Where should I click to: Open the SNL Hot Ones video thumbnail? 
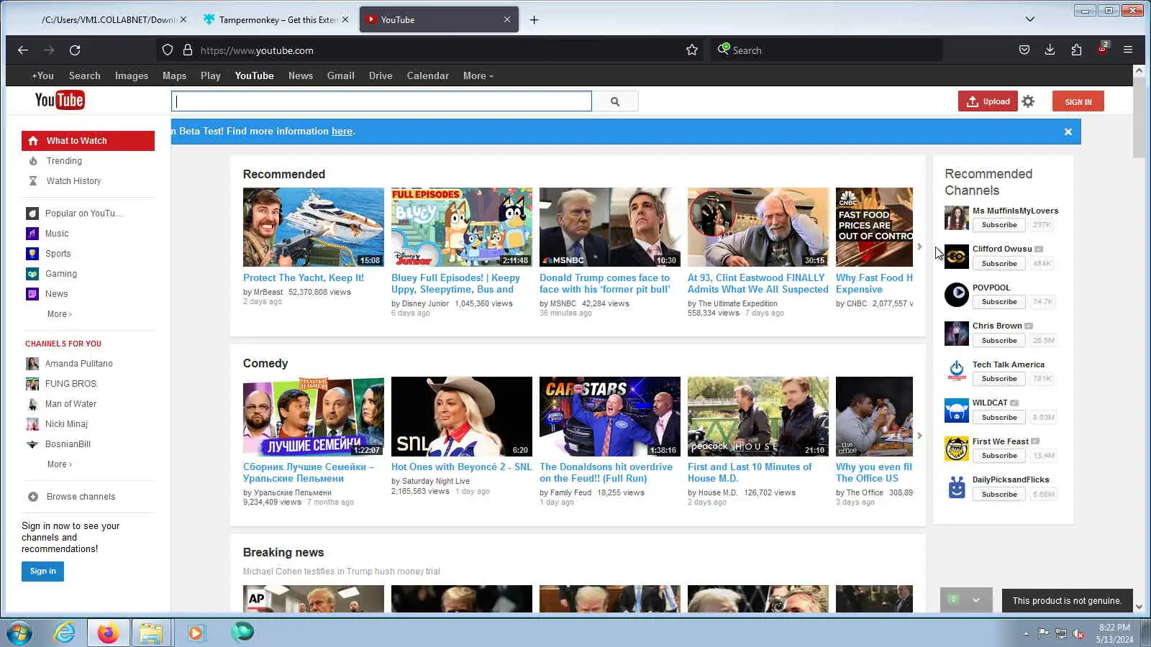[x=462, y=416]
